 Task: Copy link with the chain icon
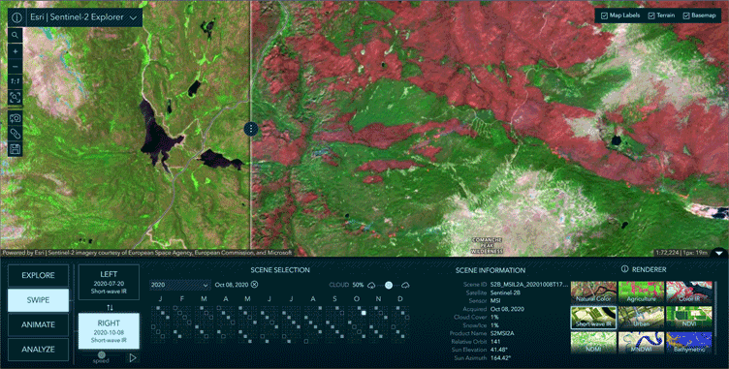tap(15, 134)
